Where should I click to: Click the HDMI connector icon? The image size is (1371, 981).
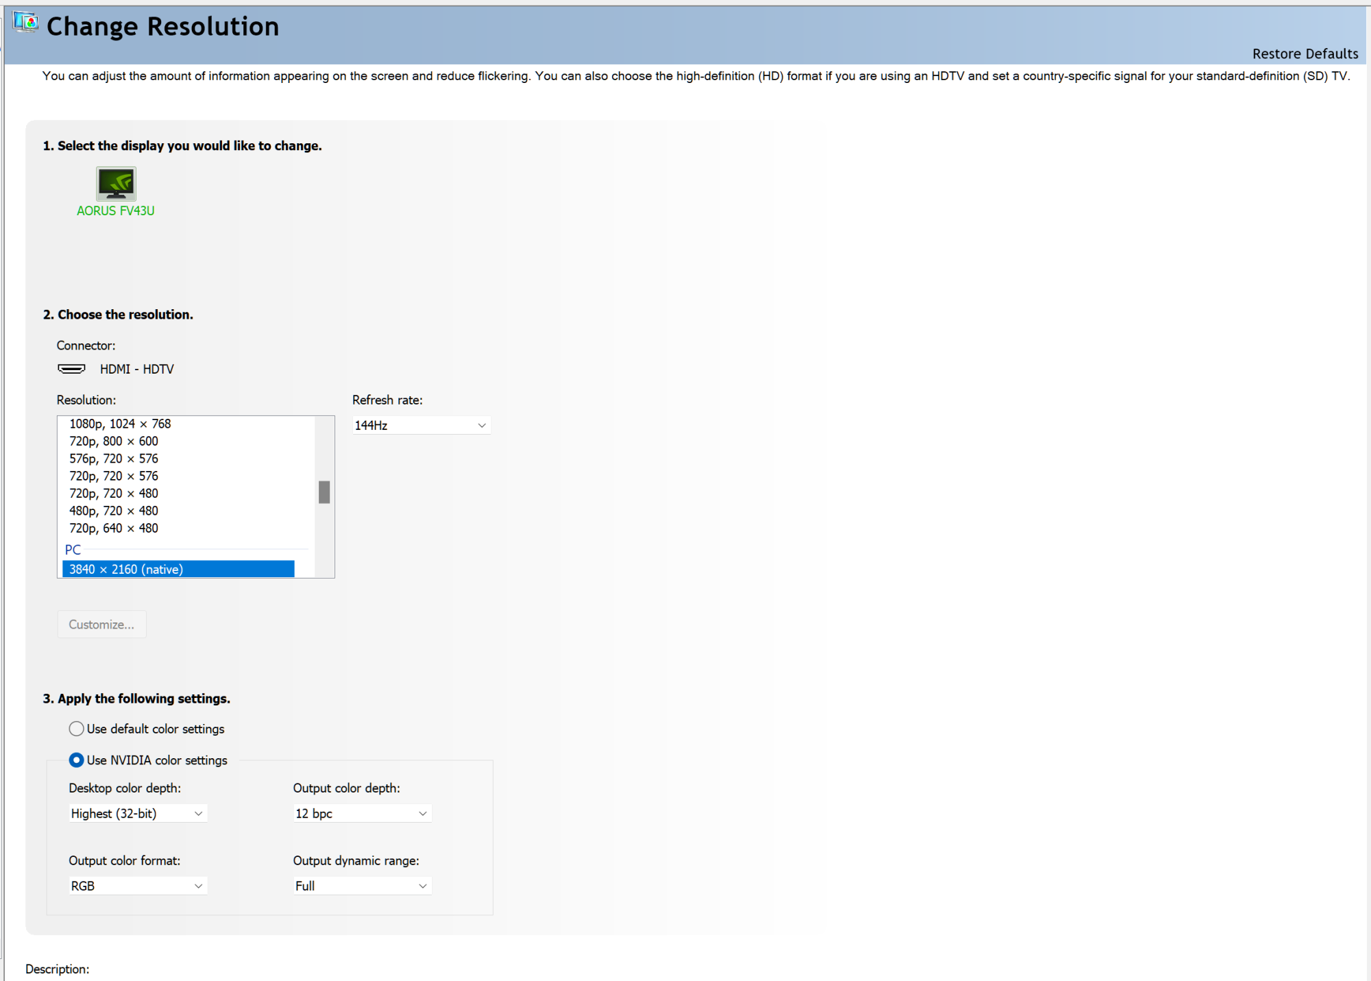[71, 369]
